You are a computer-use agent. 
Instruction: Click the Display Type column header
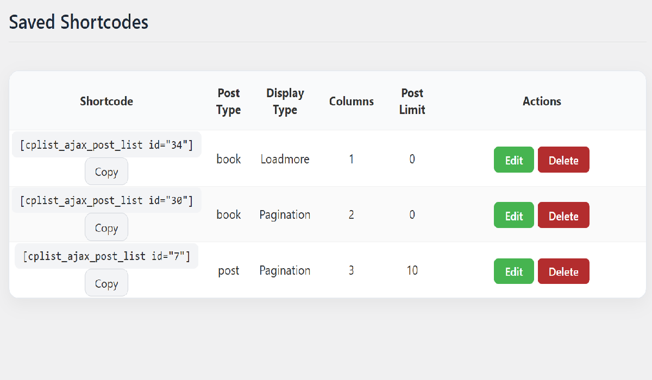tap(285, 102)
